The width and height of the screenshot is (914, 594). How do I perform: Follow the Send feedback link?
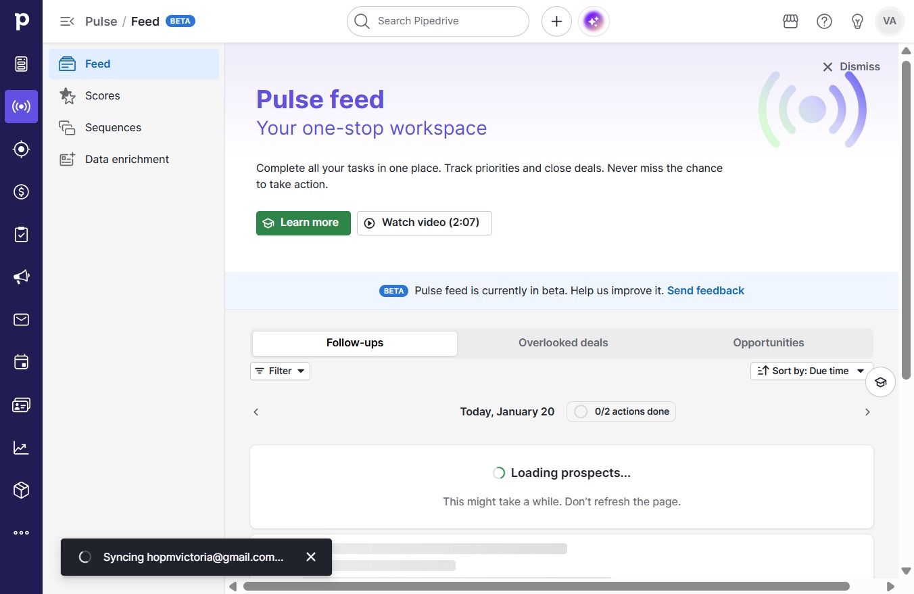click(x=706, y=290)
